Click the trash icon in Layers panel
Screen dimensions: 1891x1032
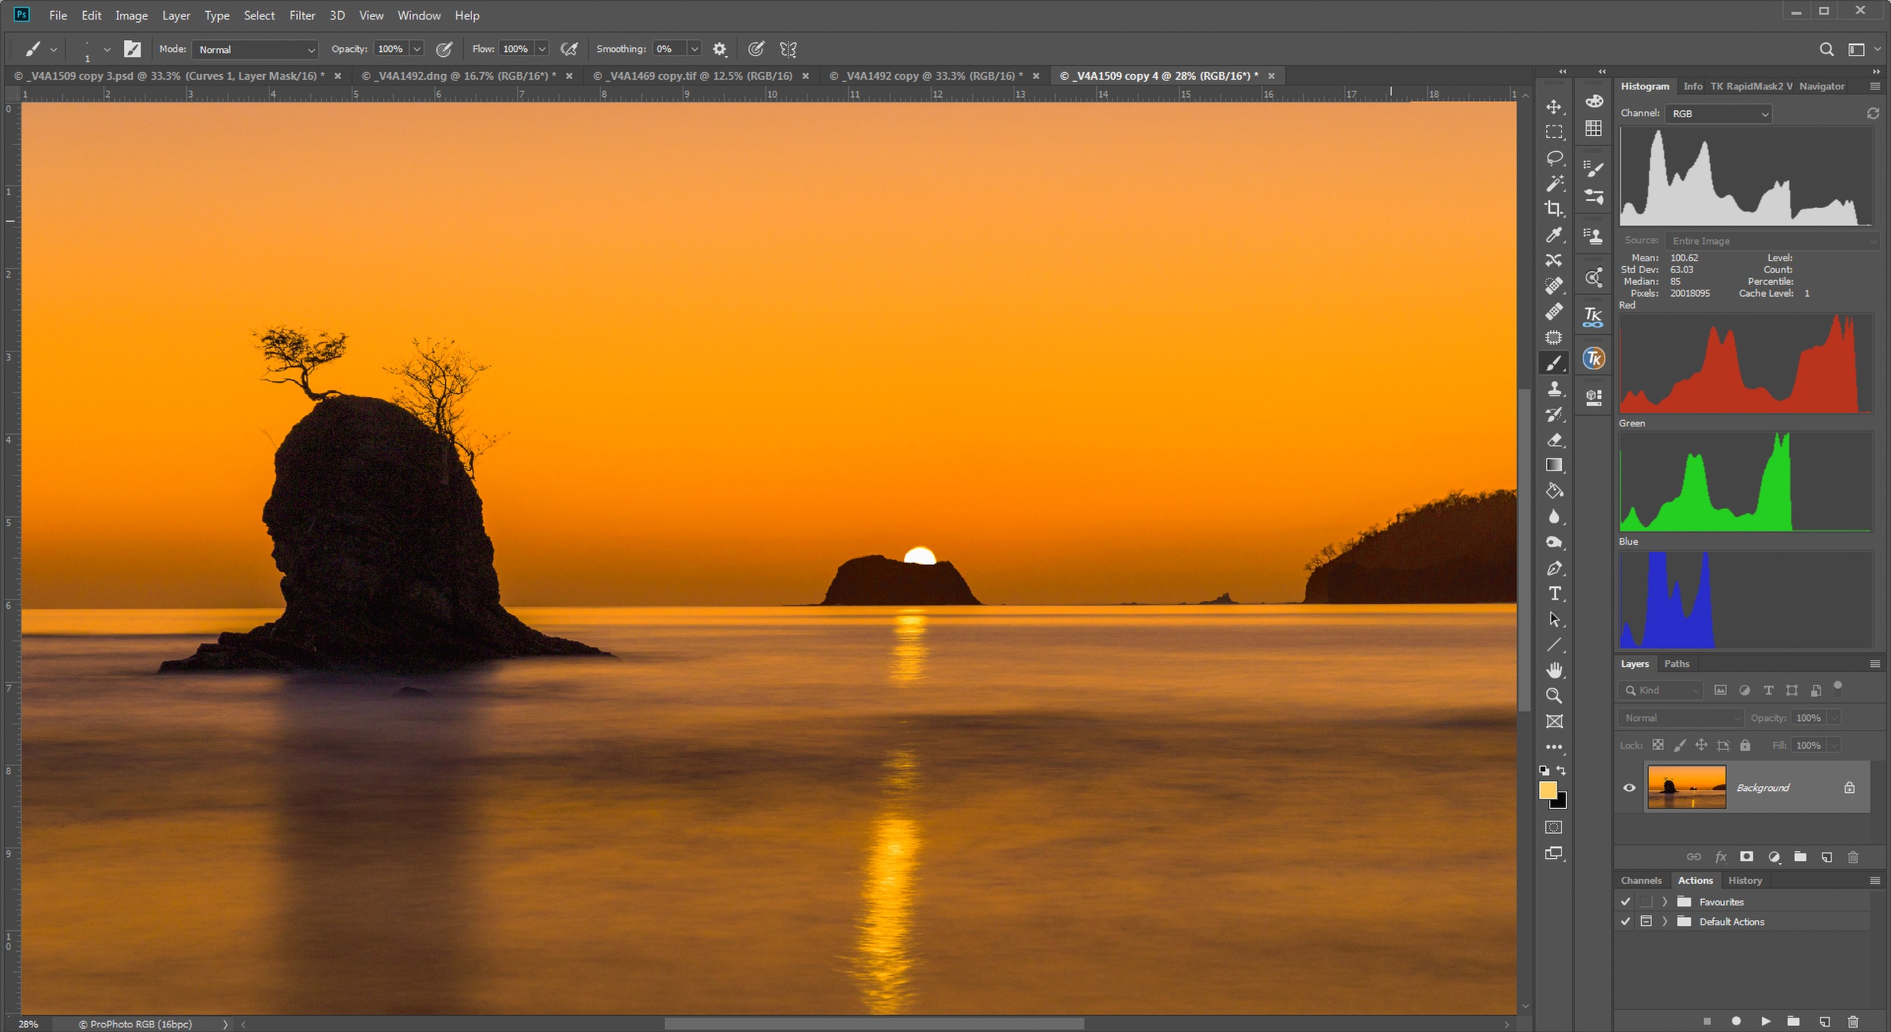pyautogui.click(x=1852, y=857)
